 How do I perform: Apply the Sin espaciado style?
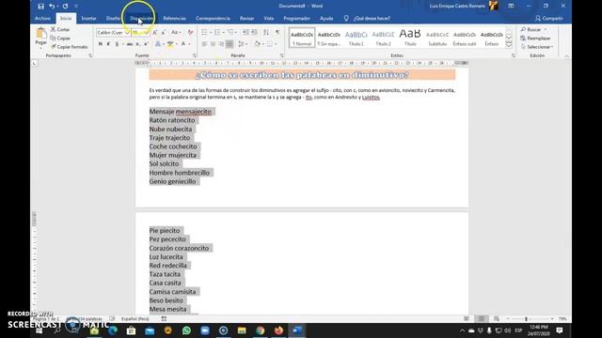tap(329, 38)
